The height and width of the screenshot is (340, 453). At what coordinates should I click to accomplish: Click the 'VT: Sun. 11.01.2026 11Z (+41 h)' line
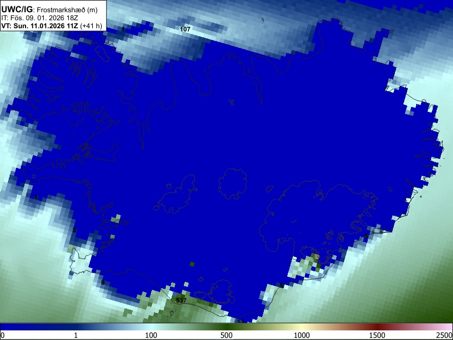(52, 26)
